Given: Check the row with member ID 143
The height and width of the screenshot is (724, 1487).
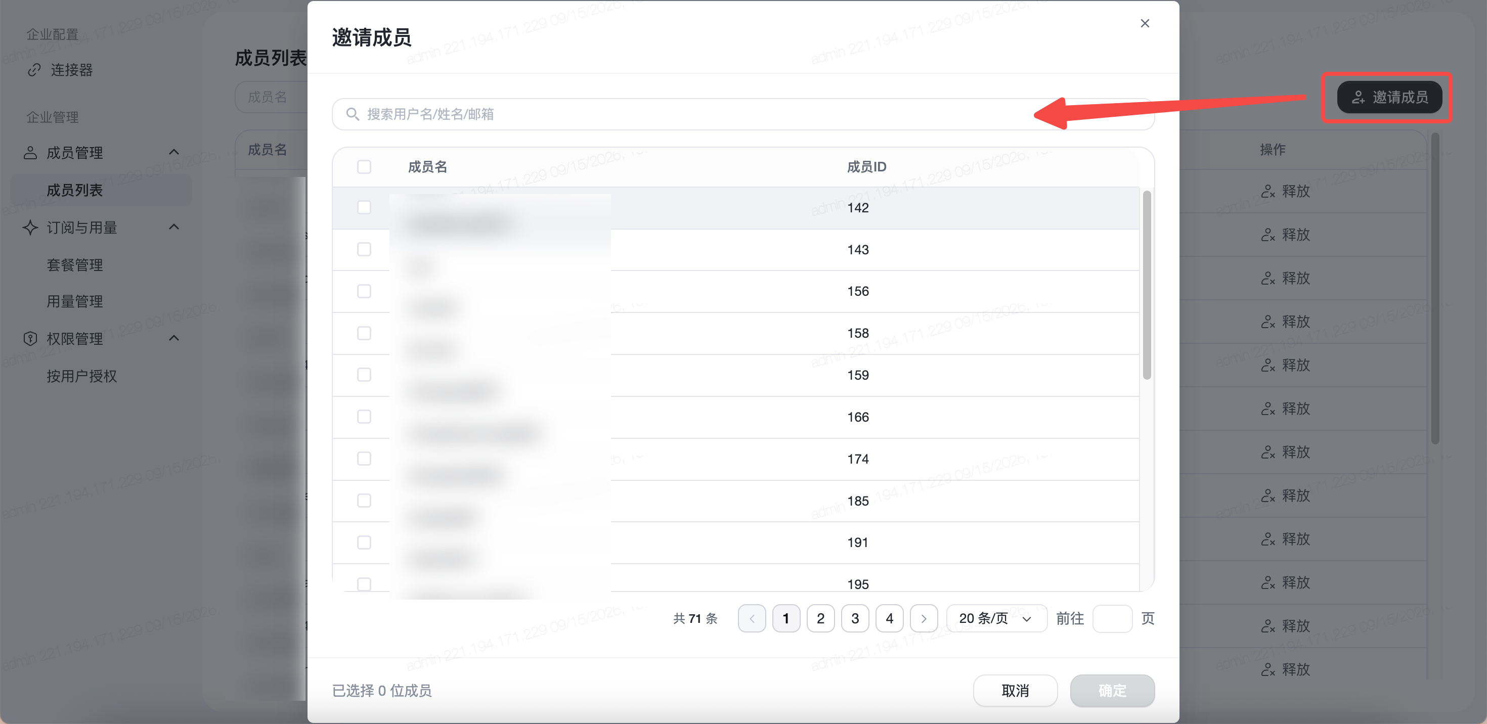Looking at the screenshot, I should (x=364, y=249).
